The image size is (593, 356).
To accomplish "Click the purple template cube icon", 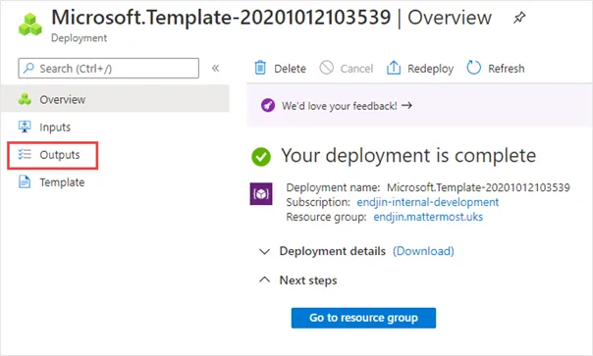I will point(261,194).
